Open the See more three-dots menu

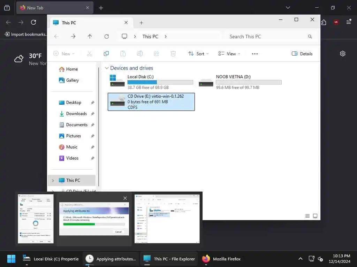point(255,54)
